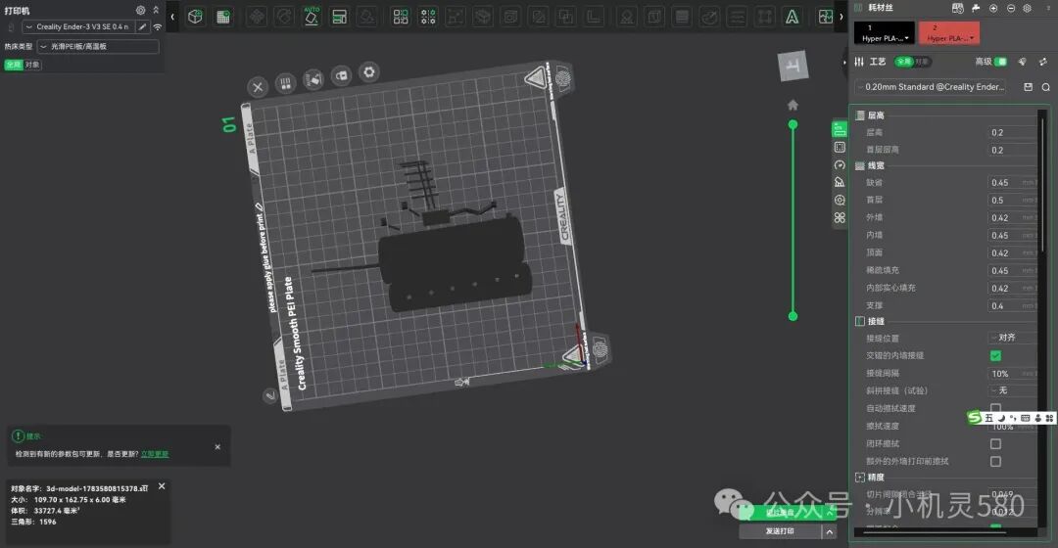Open the printer selection dropdown
Viewport: 1058px width, 548px height.
78,27
